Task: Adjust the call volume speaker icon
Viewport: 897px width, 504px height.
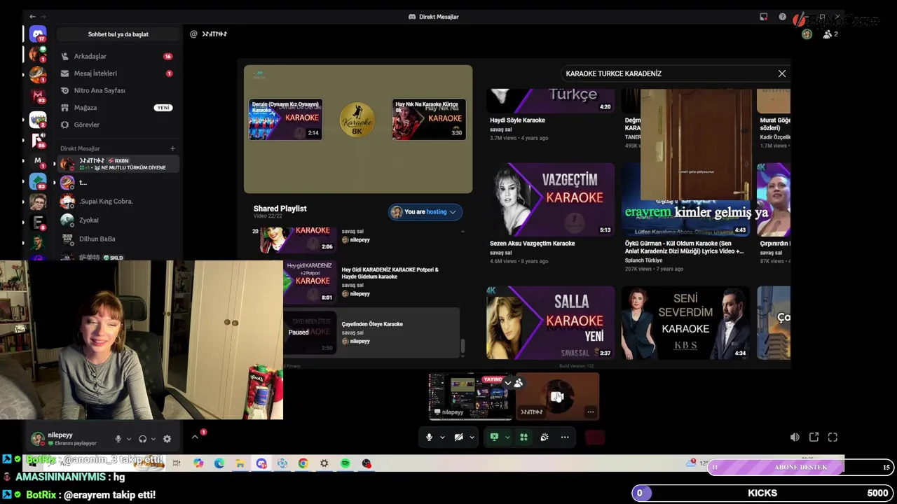Action: point(795,437)
